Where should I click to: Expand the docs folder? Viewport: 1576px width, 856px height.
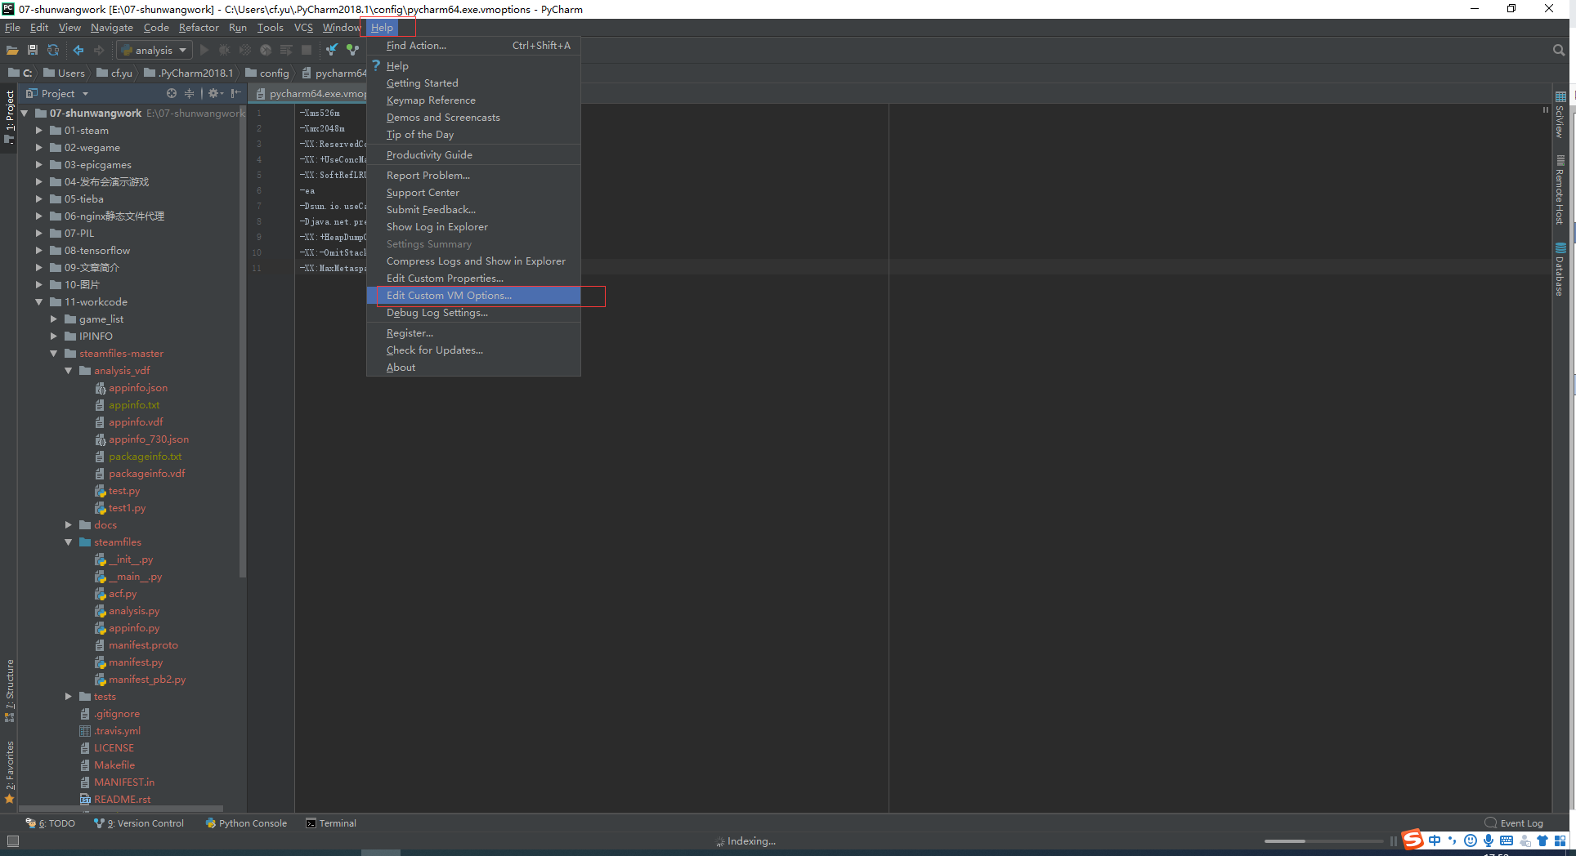click(x=68, y=525)
